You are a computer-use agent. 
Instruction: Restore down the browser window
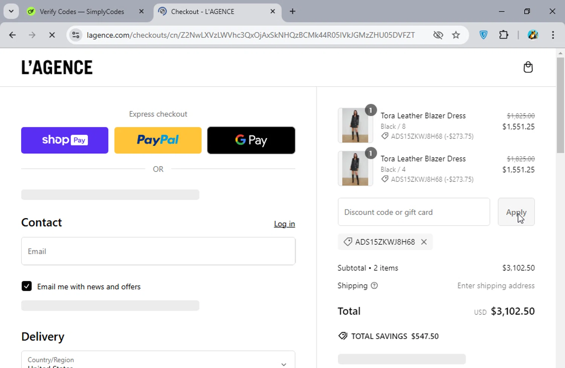[x=527, y=11]
